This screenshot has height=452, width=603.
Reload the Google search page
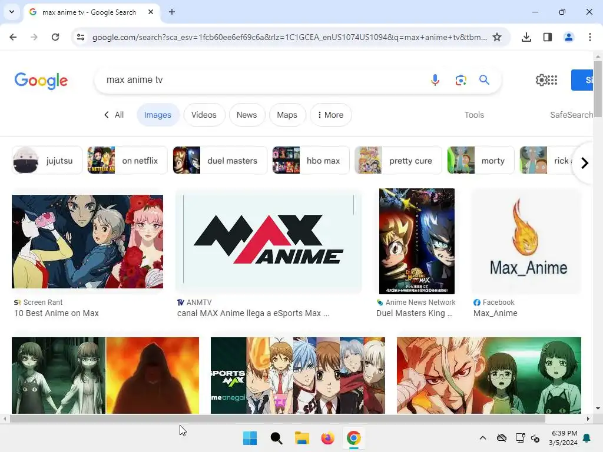pyautogui.click(x=55, y=37)
